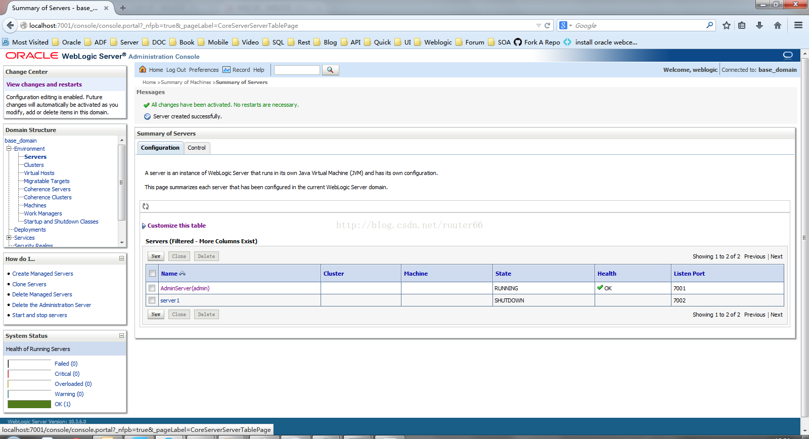The width and height of the screenshot is (809, 439).
Task: Click Home in the breadcrumb trail
Action: [x=149, y=82]
